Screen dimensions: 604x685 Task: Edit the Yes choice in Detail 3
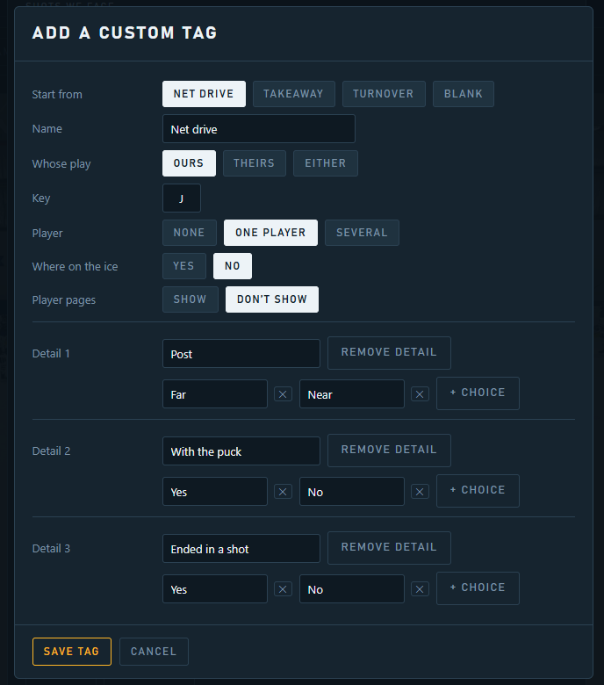pyautogui.click(x=215, y=589)
